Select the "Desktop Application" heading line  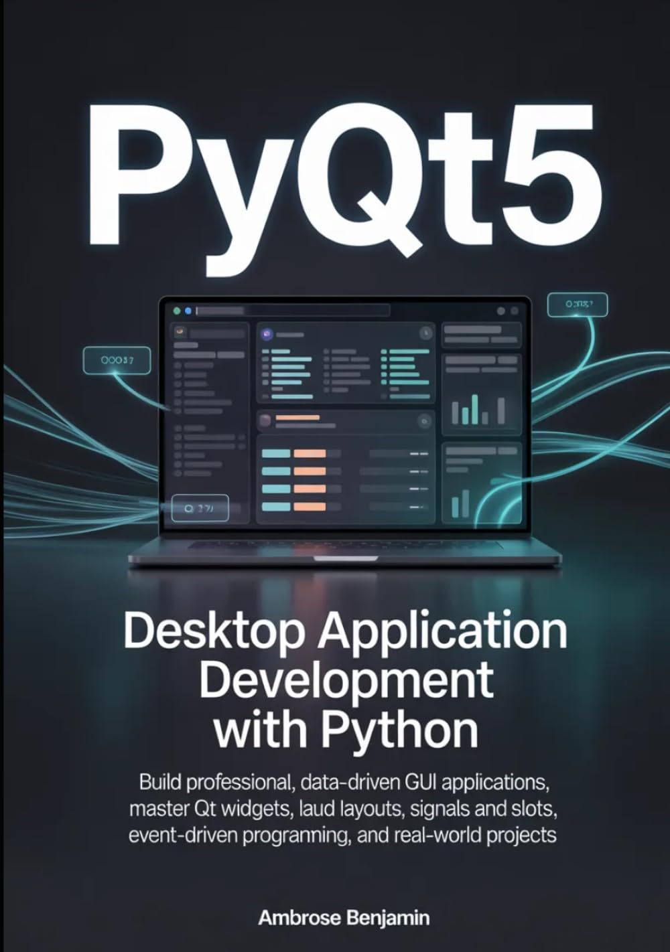[345, 631]
